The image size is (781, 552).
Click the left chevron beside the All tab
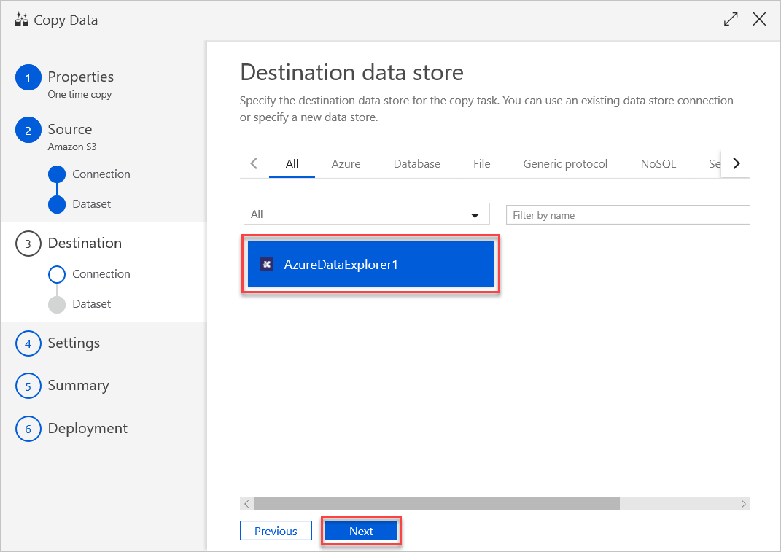[x=253, y=163]
